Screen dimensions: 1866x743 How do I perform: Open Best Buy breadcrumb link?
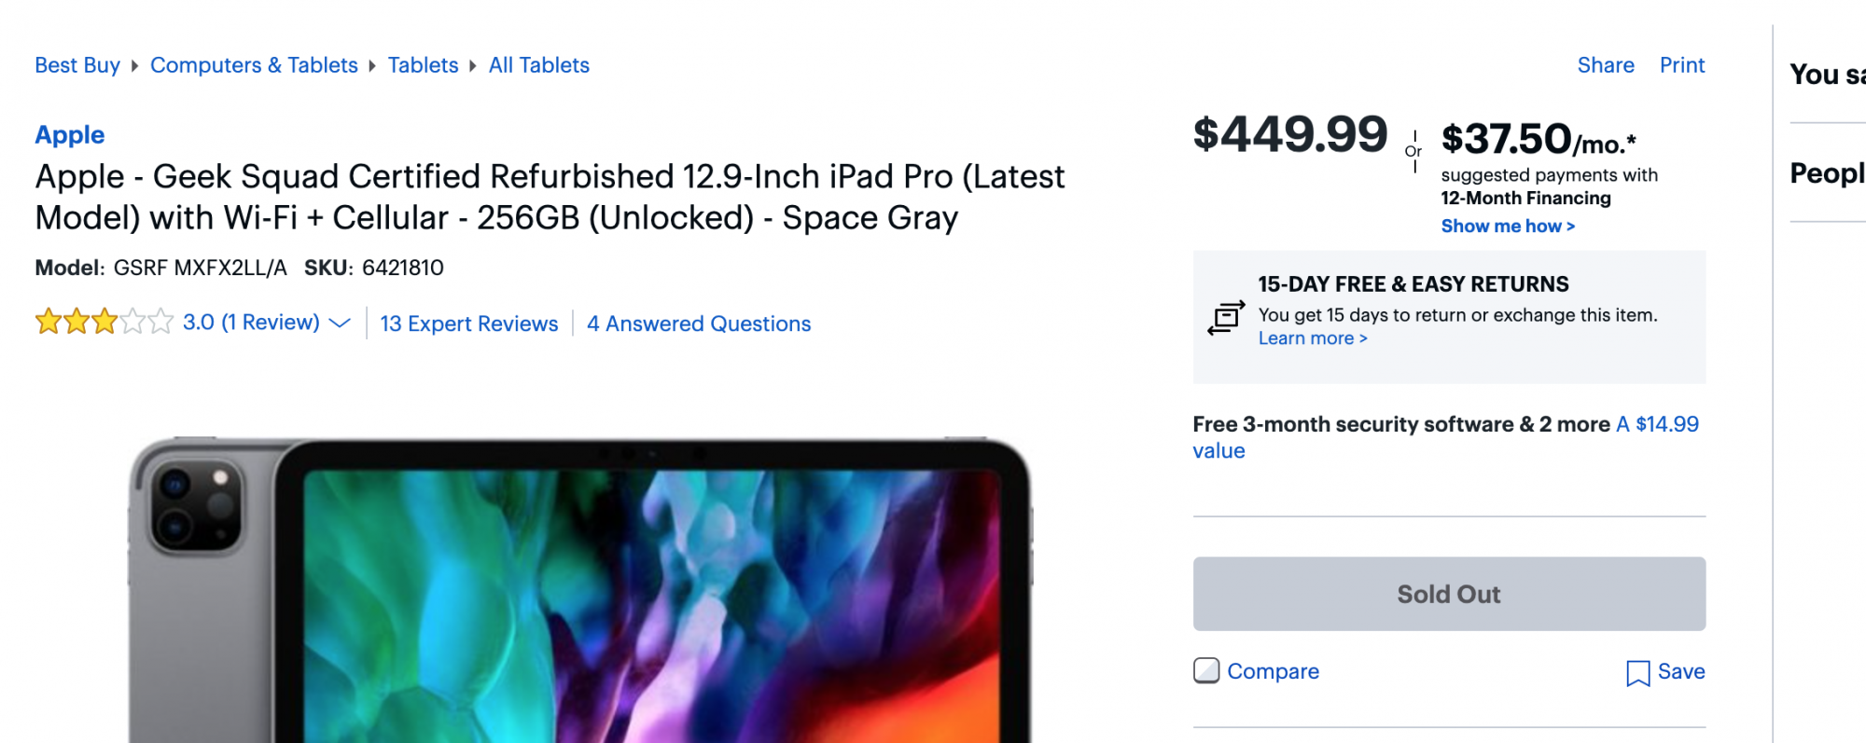point(77,65)
